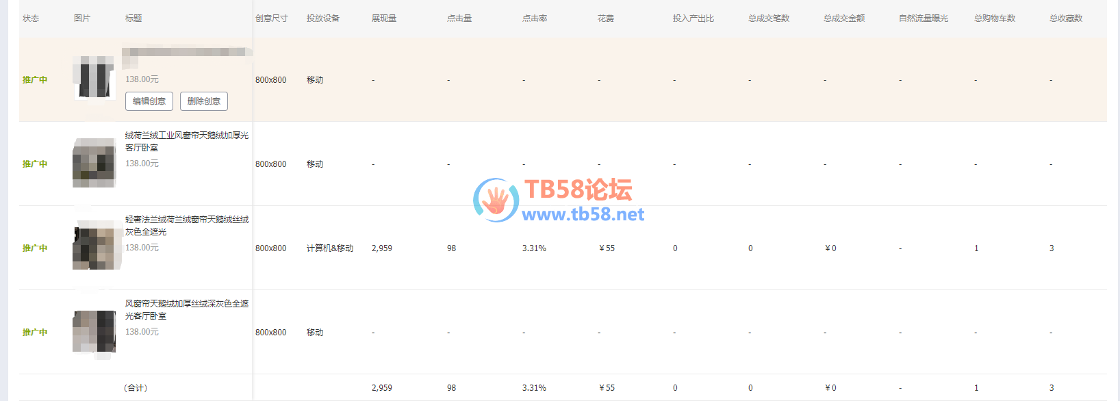This screenshot has width=1120, height=401.
Task: Click 移动 device in 风窗帘天鹅绒加厚丝绒 row
Action: (315, 333)
